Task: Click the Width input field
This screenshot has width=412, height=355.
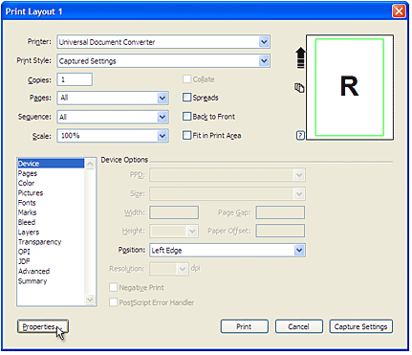Action: 174,212
